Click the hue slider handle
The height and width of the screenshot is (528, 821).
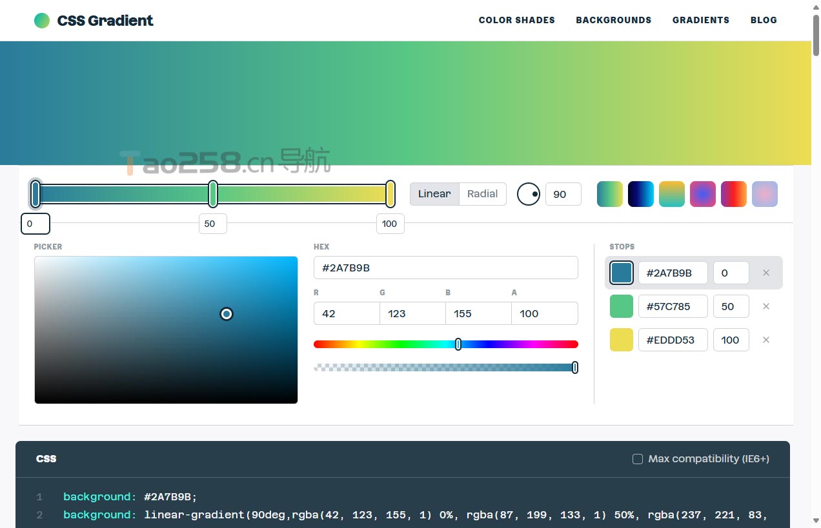[x=458, y=344]
